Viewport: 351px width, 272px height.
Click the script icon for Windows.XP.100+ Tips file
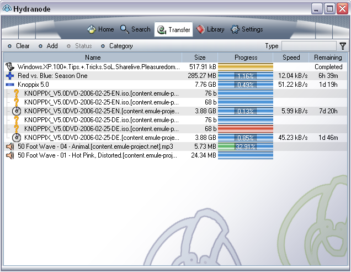[x=10, y=67]
